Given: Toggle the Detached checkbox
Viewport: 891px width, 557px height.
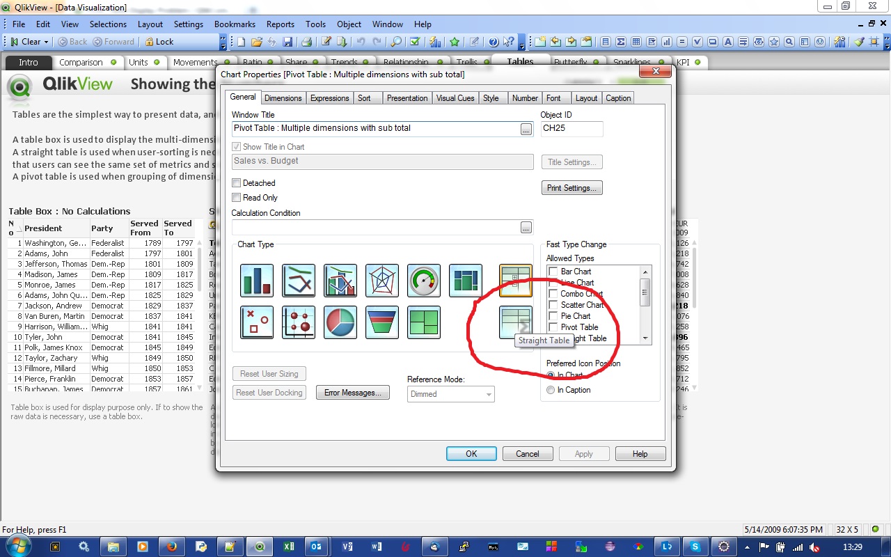Looking at the screenshot, I should click(x=237, y=183).
